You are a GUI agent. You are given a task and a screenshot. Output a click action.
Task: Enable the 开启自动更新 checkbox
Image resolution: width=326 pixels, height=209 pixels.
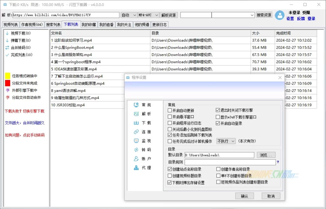[x=170, y=111]
